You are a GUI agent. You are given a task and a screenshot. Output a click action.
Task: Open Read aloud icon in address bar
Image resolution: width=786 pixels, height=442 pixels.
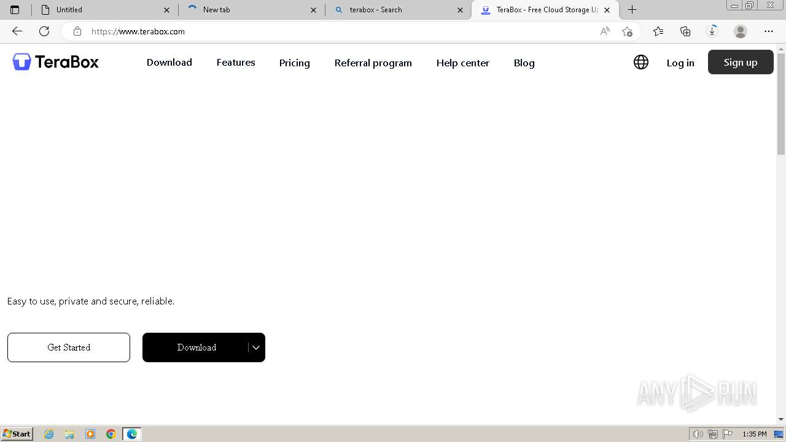click(x=605, y=31)
